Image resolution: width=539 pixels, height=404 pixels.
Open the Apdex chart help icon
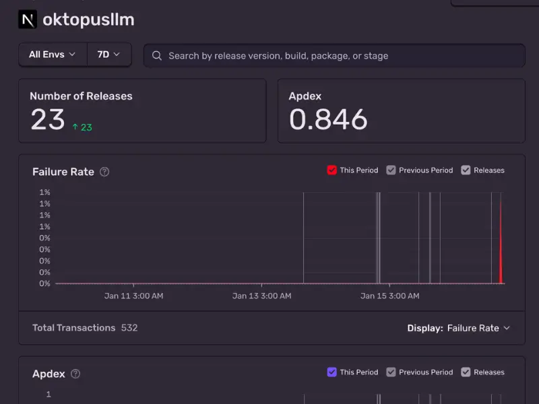[x=75, y=374]
